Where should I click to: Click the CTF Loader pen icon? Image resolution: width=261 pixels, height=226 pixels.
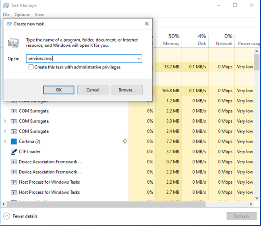[14, 151]
